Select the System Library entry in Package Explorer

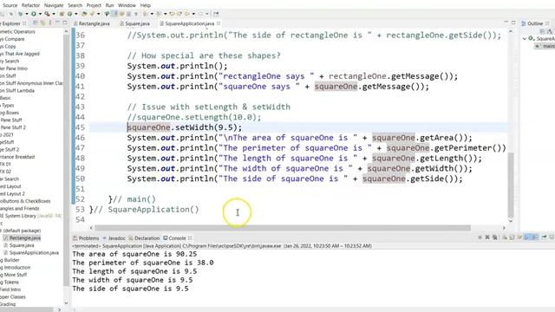coord(31,216)
